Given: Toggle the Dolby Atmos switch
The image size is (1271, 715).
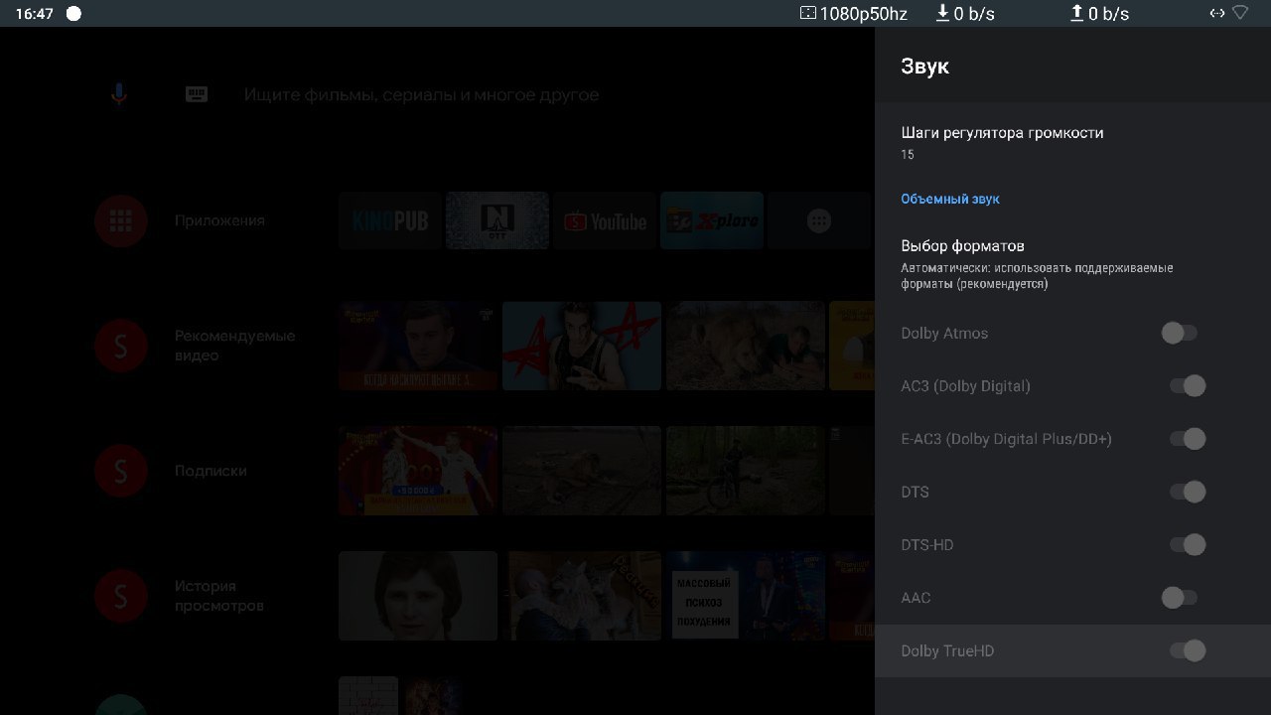Looking at the screenshot, I should coord(1180,333).
